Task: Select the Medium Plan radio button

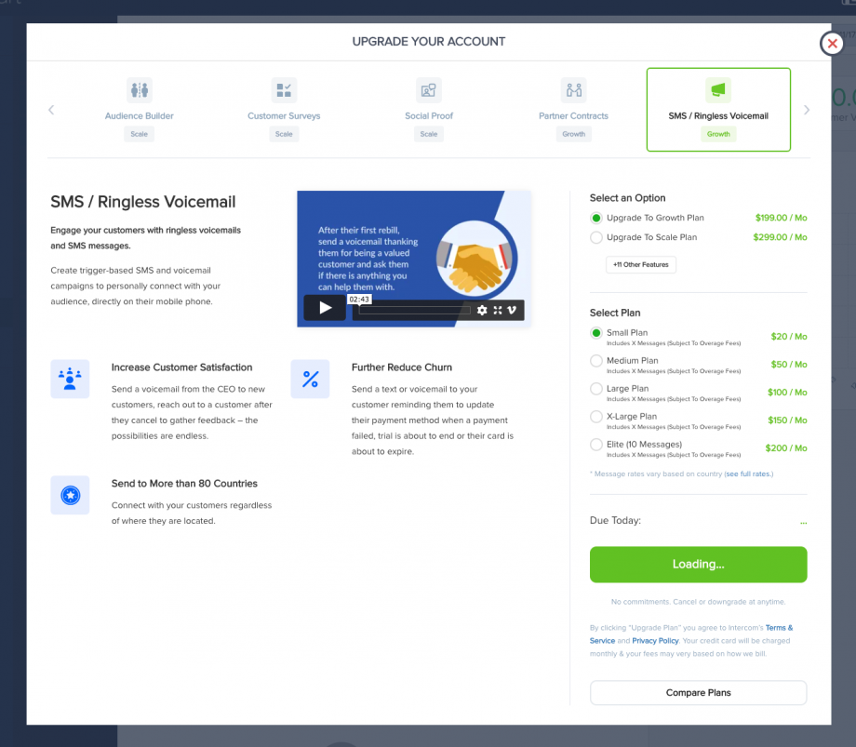Action: (596, 361)
